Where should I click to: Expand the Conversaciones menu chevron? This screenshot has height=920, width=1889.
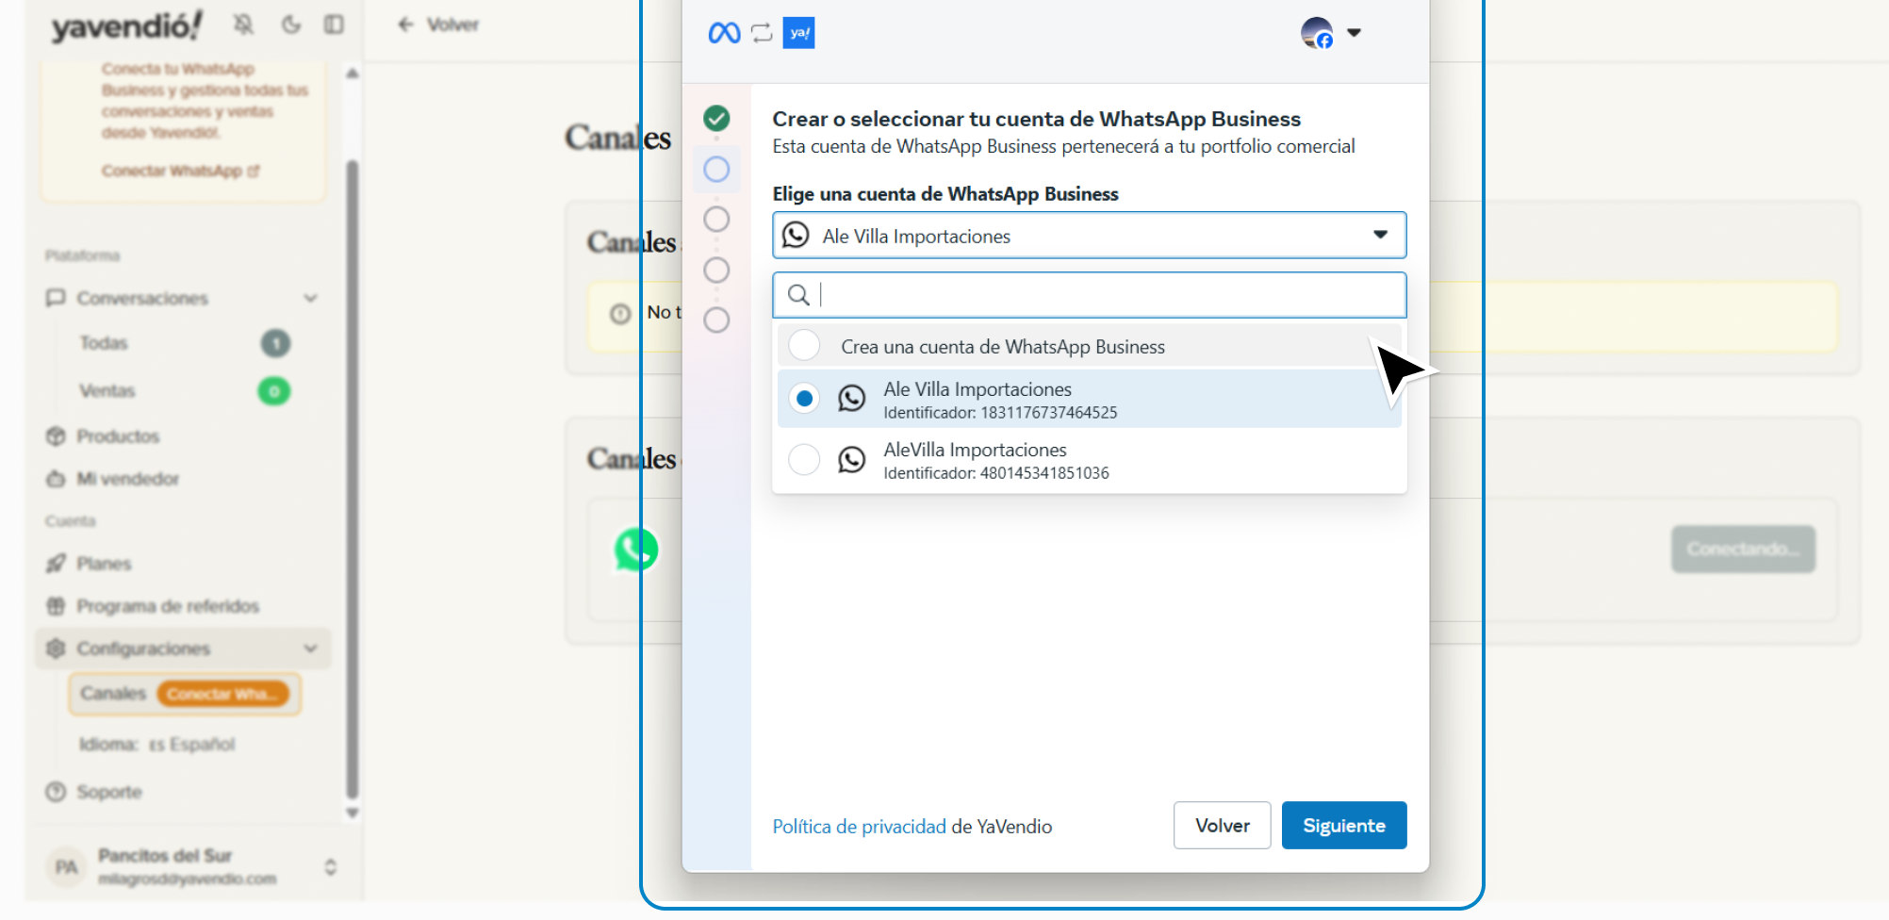[x=310, y=298]
